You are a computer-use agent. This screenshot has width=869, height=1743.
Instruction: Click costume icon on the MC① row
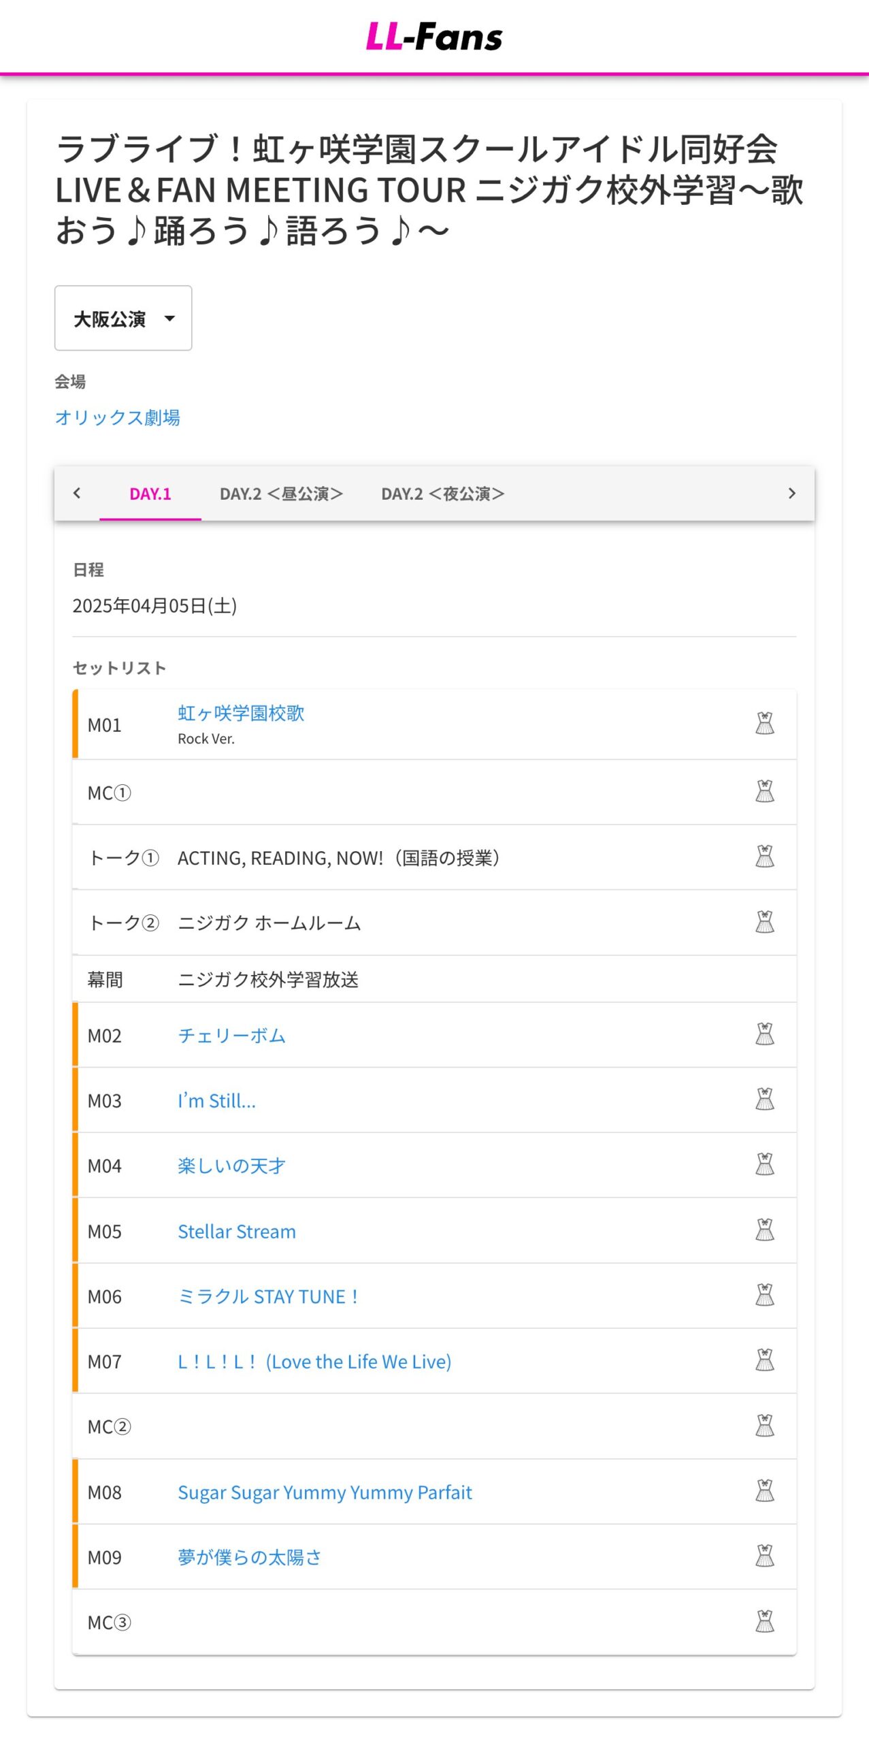[764, 792]
